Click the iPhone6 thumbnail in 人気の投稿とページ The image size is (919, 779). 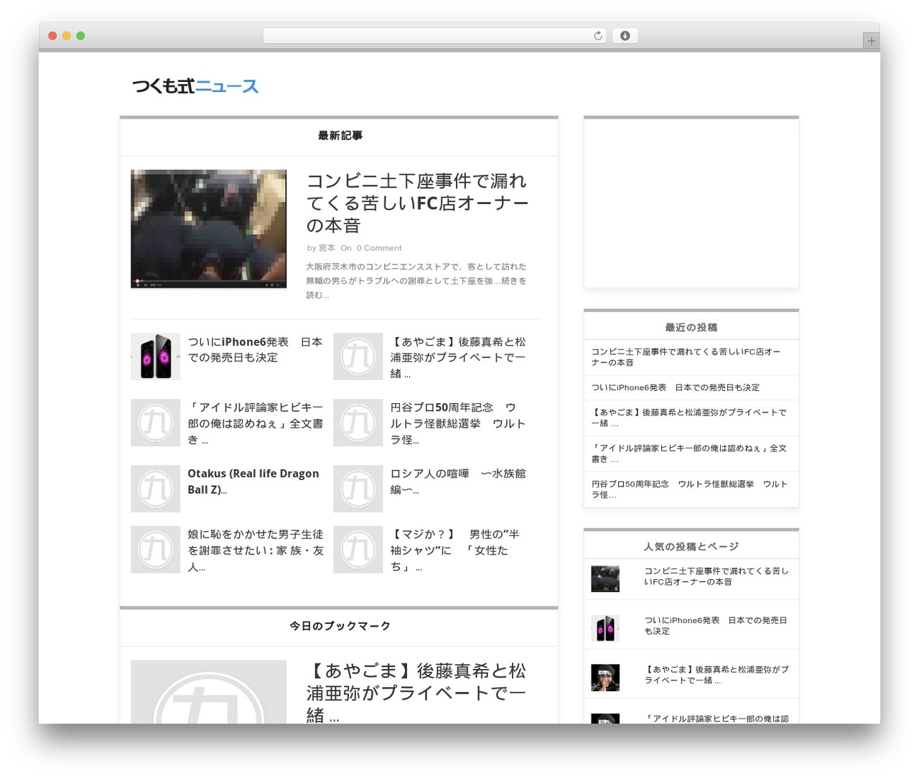pyautogui.click(x=605, y=628)
